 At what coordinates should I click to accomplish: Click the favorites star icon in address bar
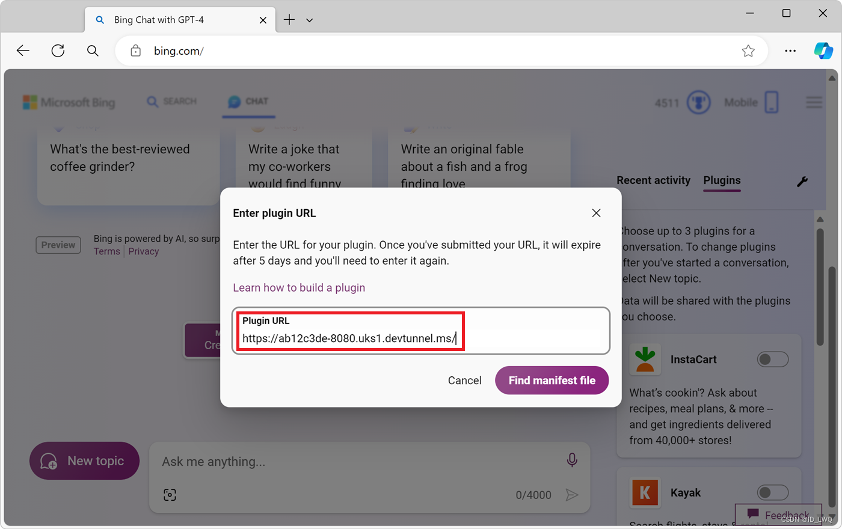coord(748,51)
